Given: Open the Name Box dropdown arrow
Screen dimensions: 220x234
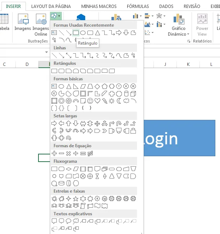Looking at the screenshot, I should (46, 52).
